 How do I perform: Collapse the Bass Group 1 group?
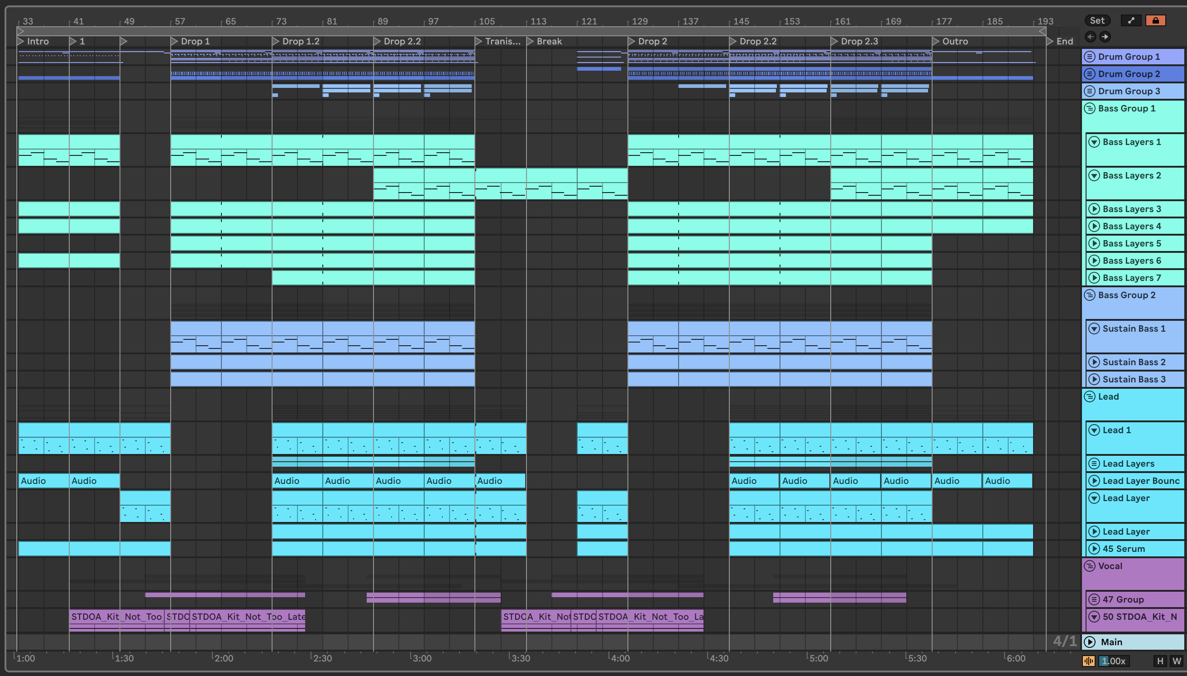1090,108
